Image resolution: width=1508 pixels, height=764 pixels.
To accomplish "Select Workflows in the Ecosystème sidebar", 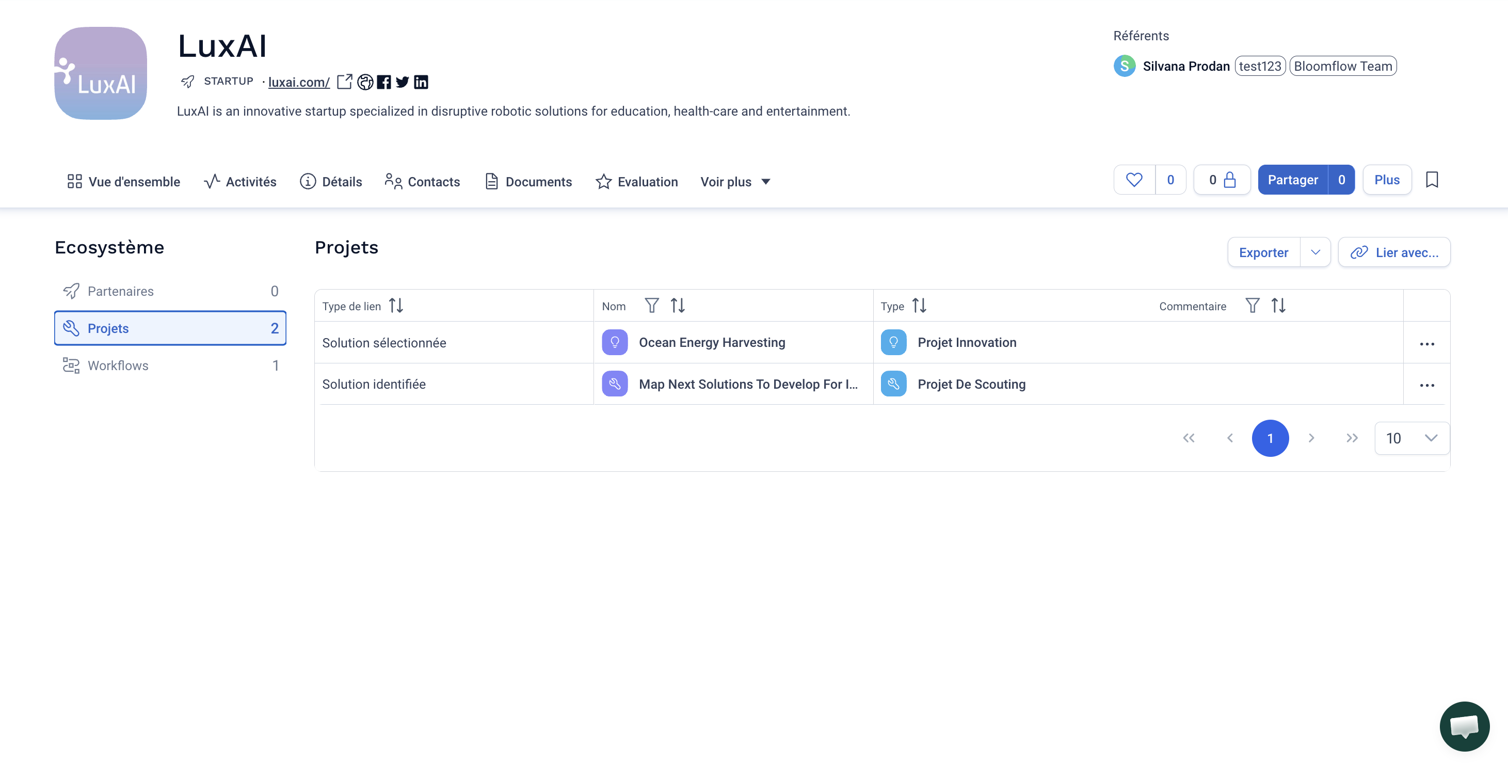I will [170, 366].
